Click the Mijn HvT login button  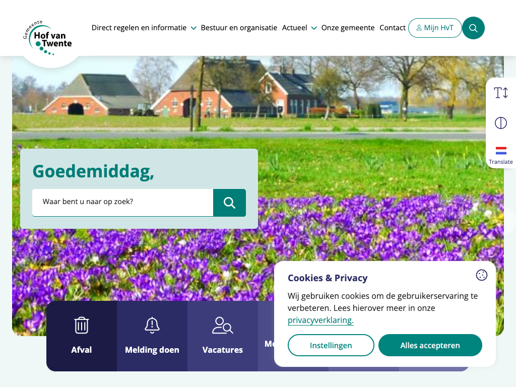click(x=434, y=28)
